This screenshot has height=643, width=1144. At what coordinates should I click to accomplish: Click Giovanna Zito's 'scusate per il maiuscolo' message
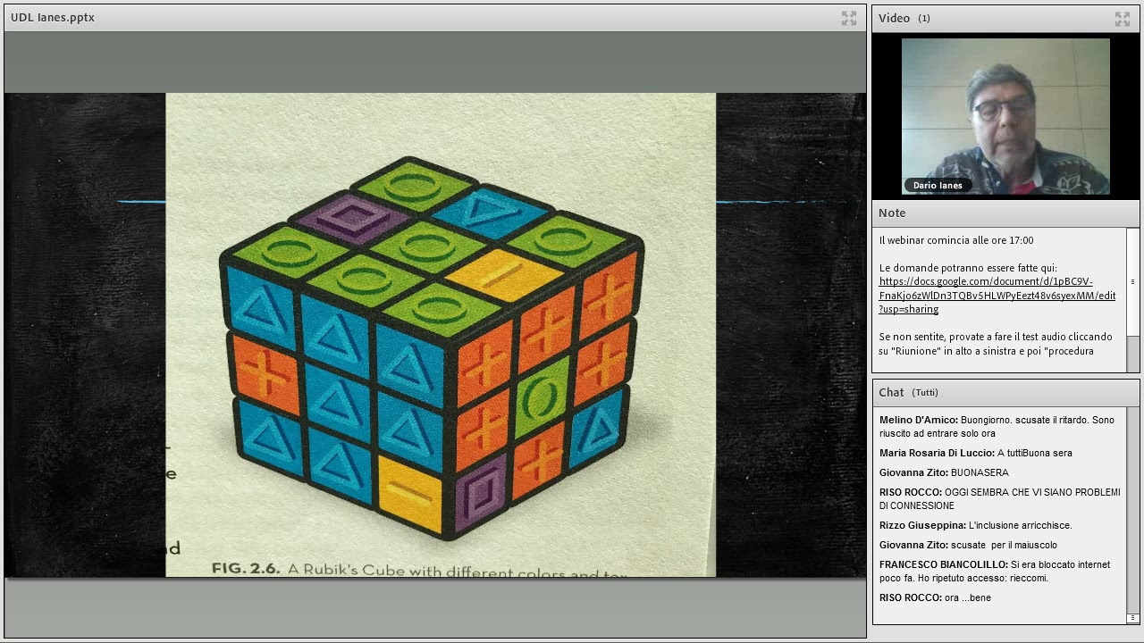click(x=968, y=545)
